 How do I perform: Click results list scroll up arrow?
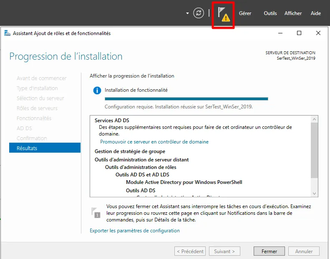click(x=314, y=119)
